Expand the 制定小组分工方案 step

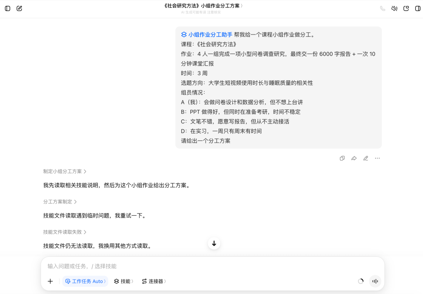click(x=65, y=171)
